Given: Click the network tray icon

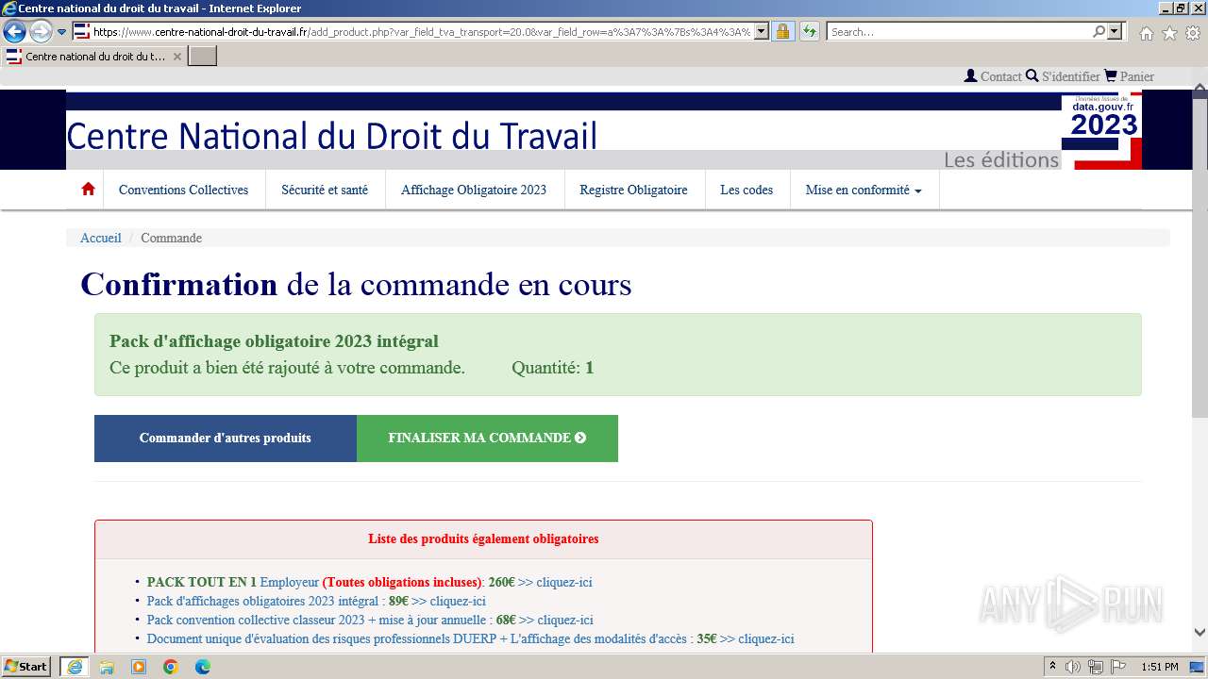Looking at the screenshot, I should click(1096, 667).
